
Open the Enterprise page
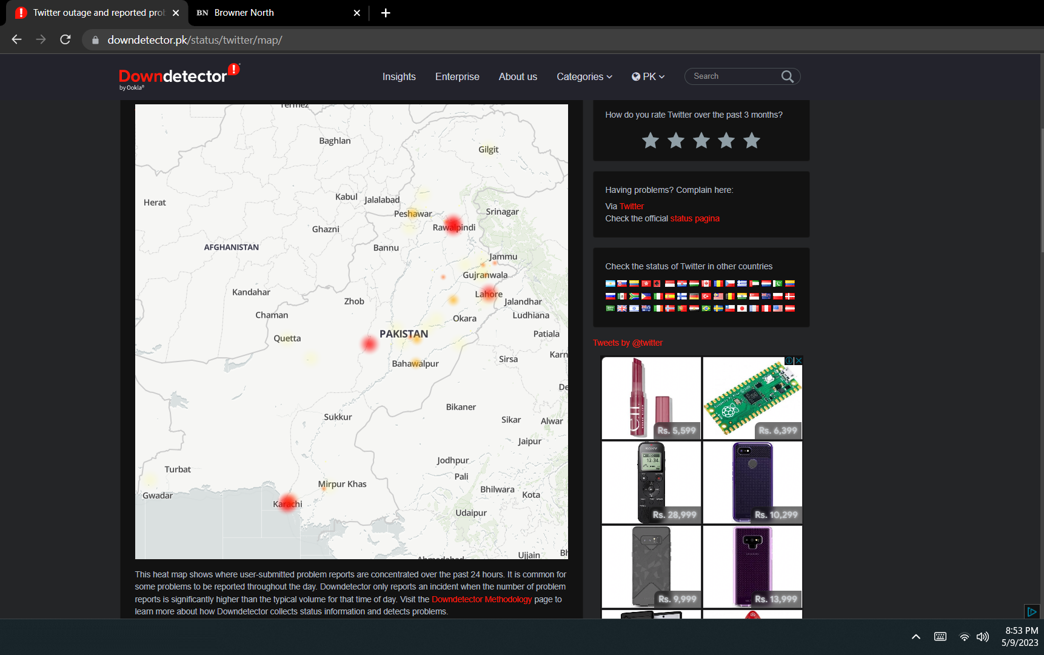pos(457,76)
